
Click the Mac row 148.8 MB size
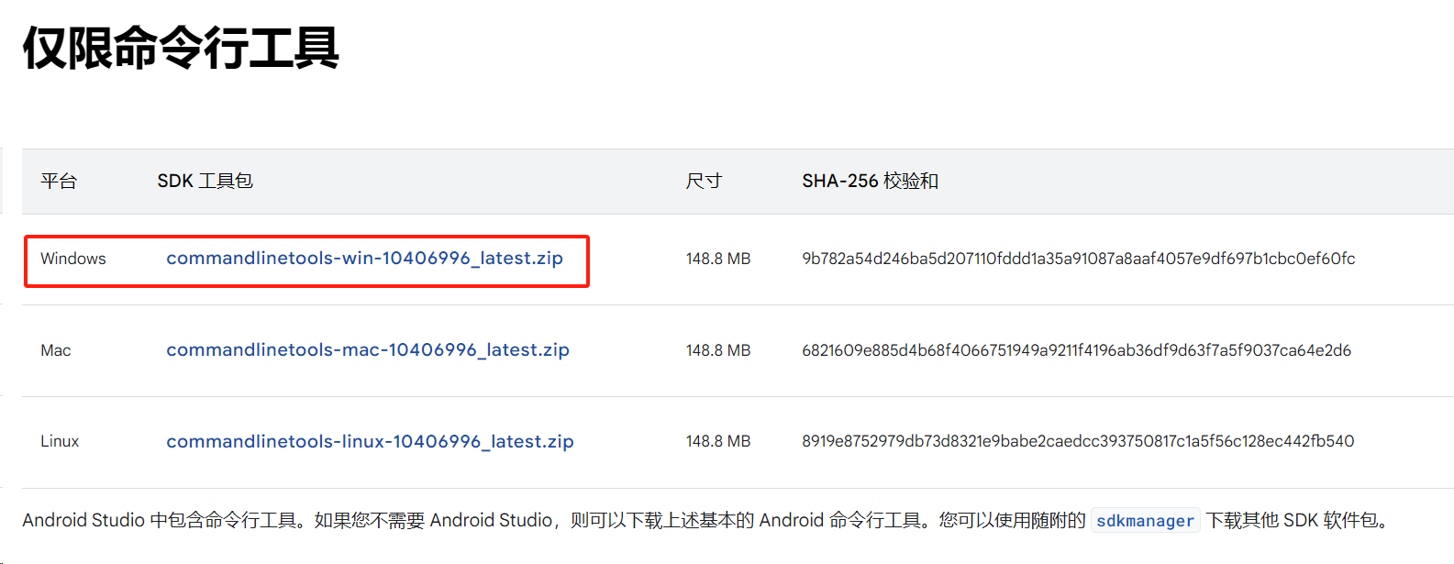(718, 351)
